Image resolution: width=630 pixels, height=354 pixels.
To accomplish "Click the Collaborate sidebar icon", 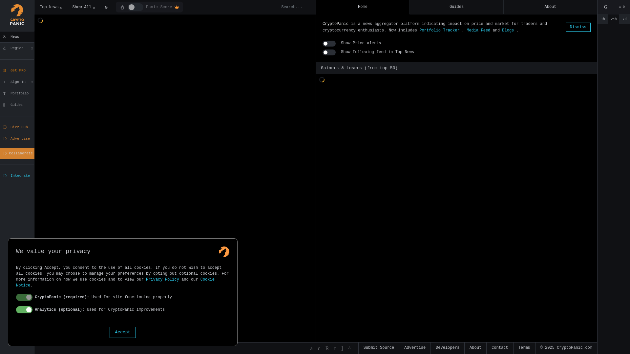I will (x=5, y=154).
